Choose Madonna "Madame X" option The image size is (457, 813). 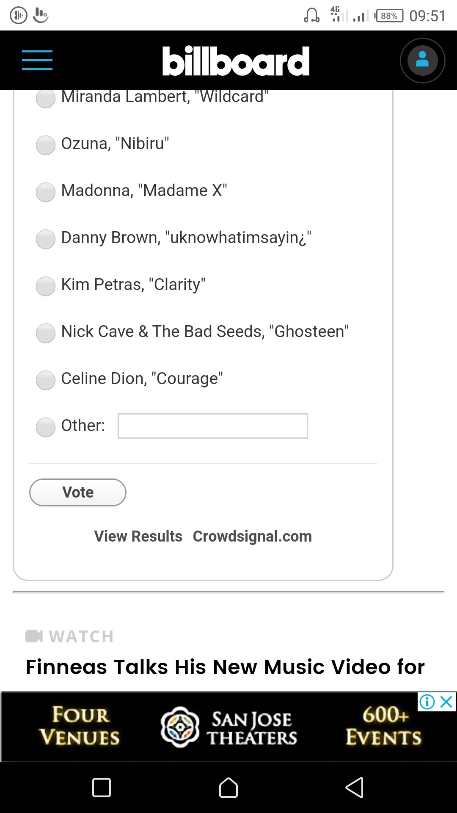(46, 192)
